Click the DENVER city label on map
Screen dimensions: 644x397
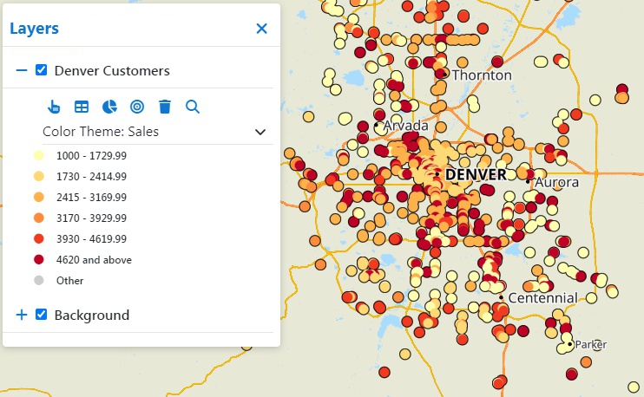[476, 174]
